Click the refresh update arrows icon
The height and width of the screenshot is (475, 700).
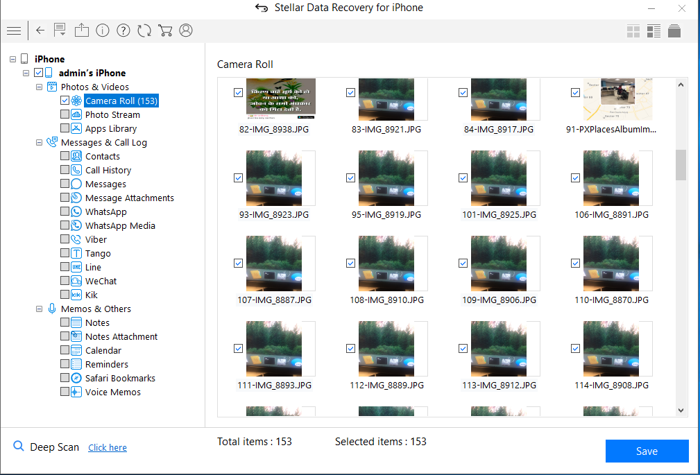144,31
